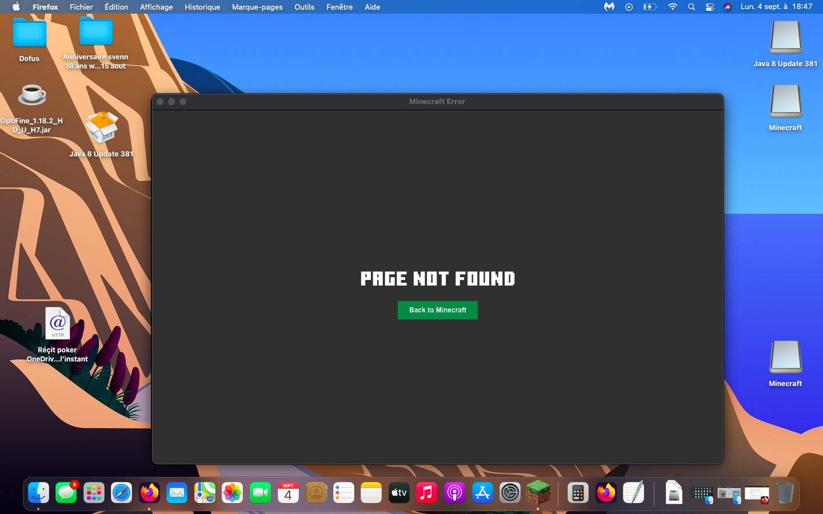Open Spotlight search magnifier icon

(692, 7)
